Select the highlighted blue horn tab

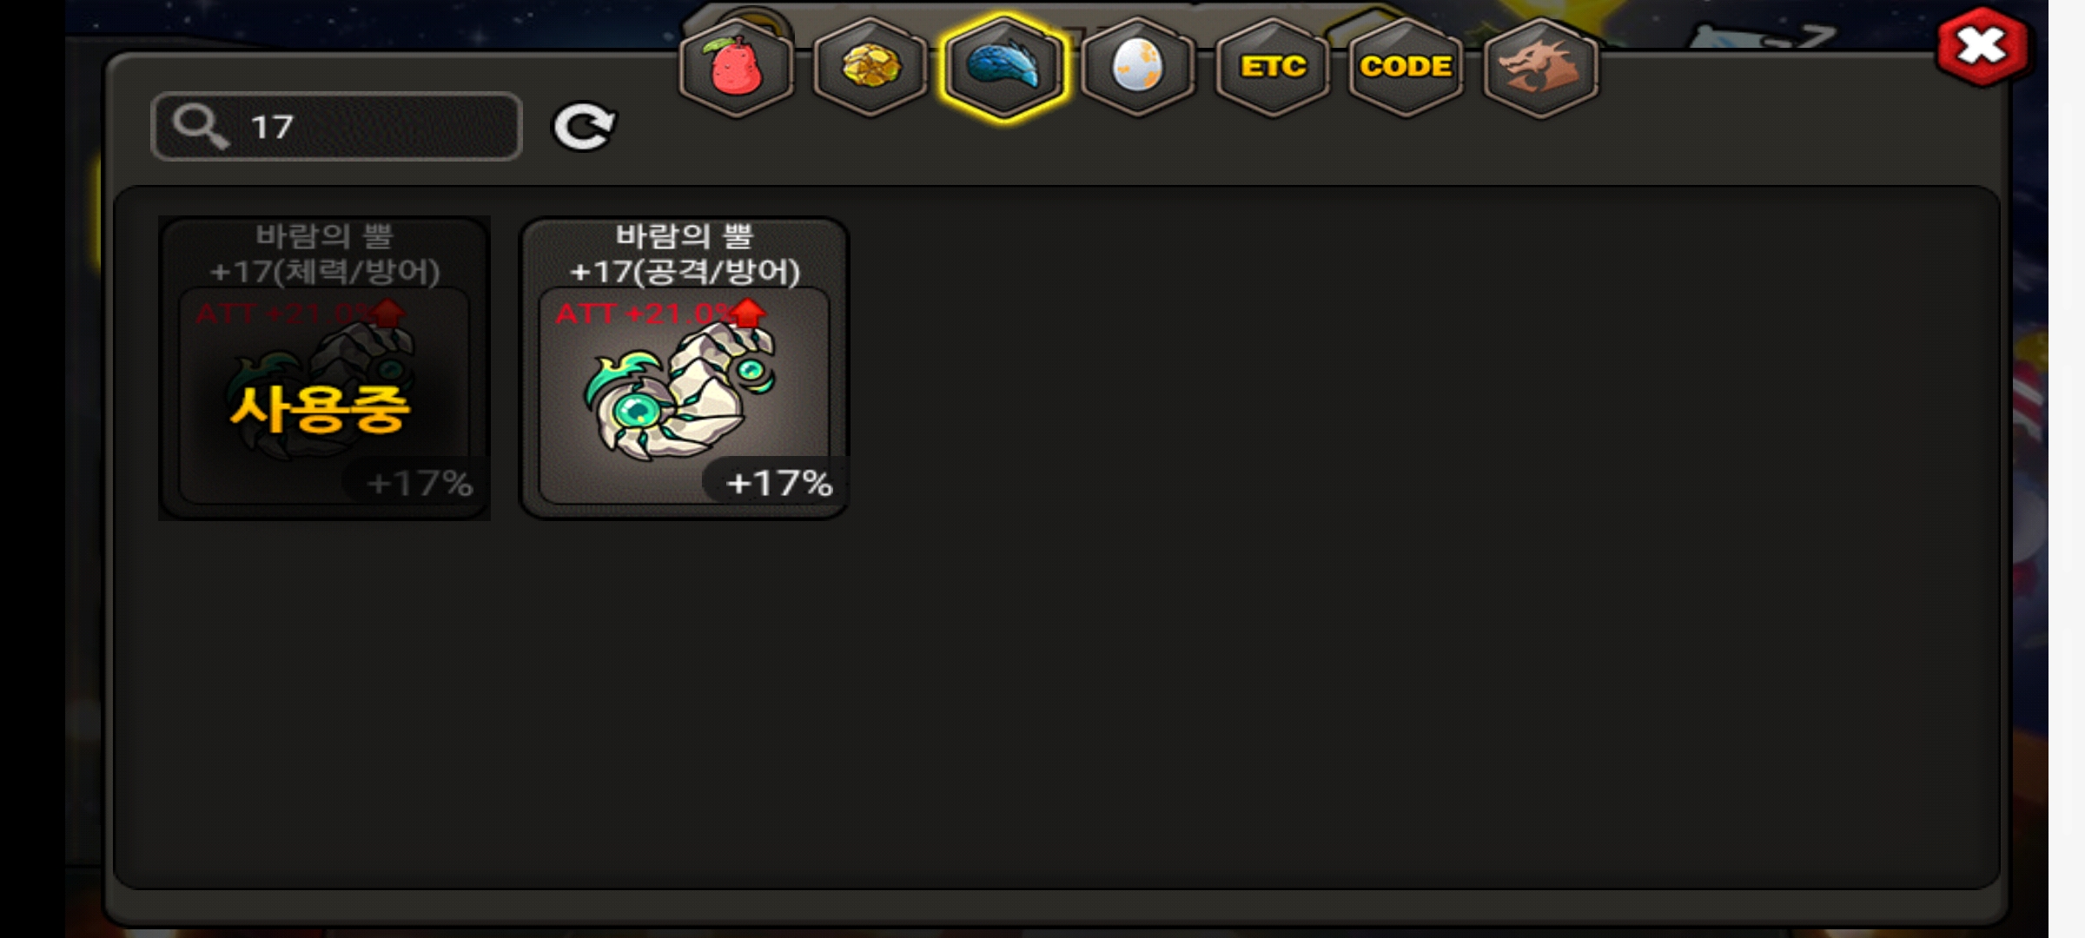click(x=1004, y=67)
